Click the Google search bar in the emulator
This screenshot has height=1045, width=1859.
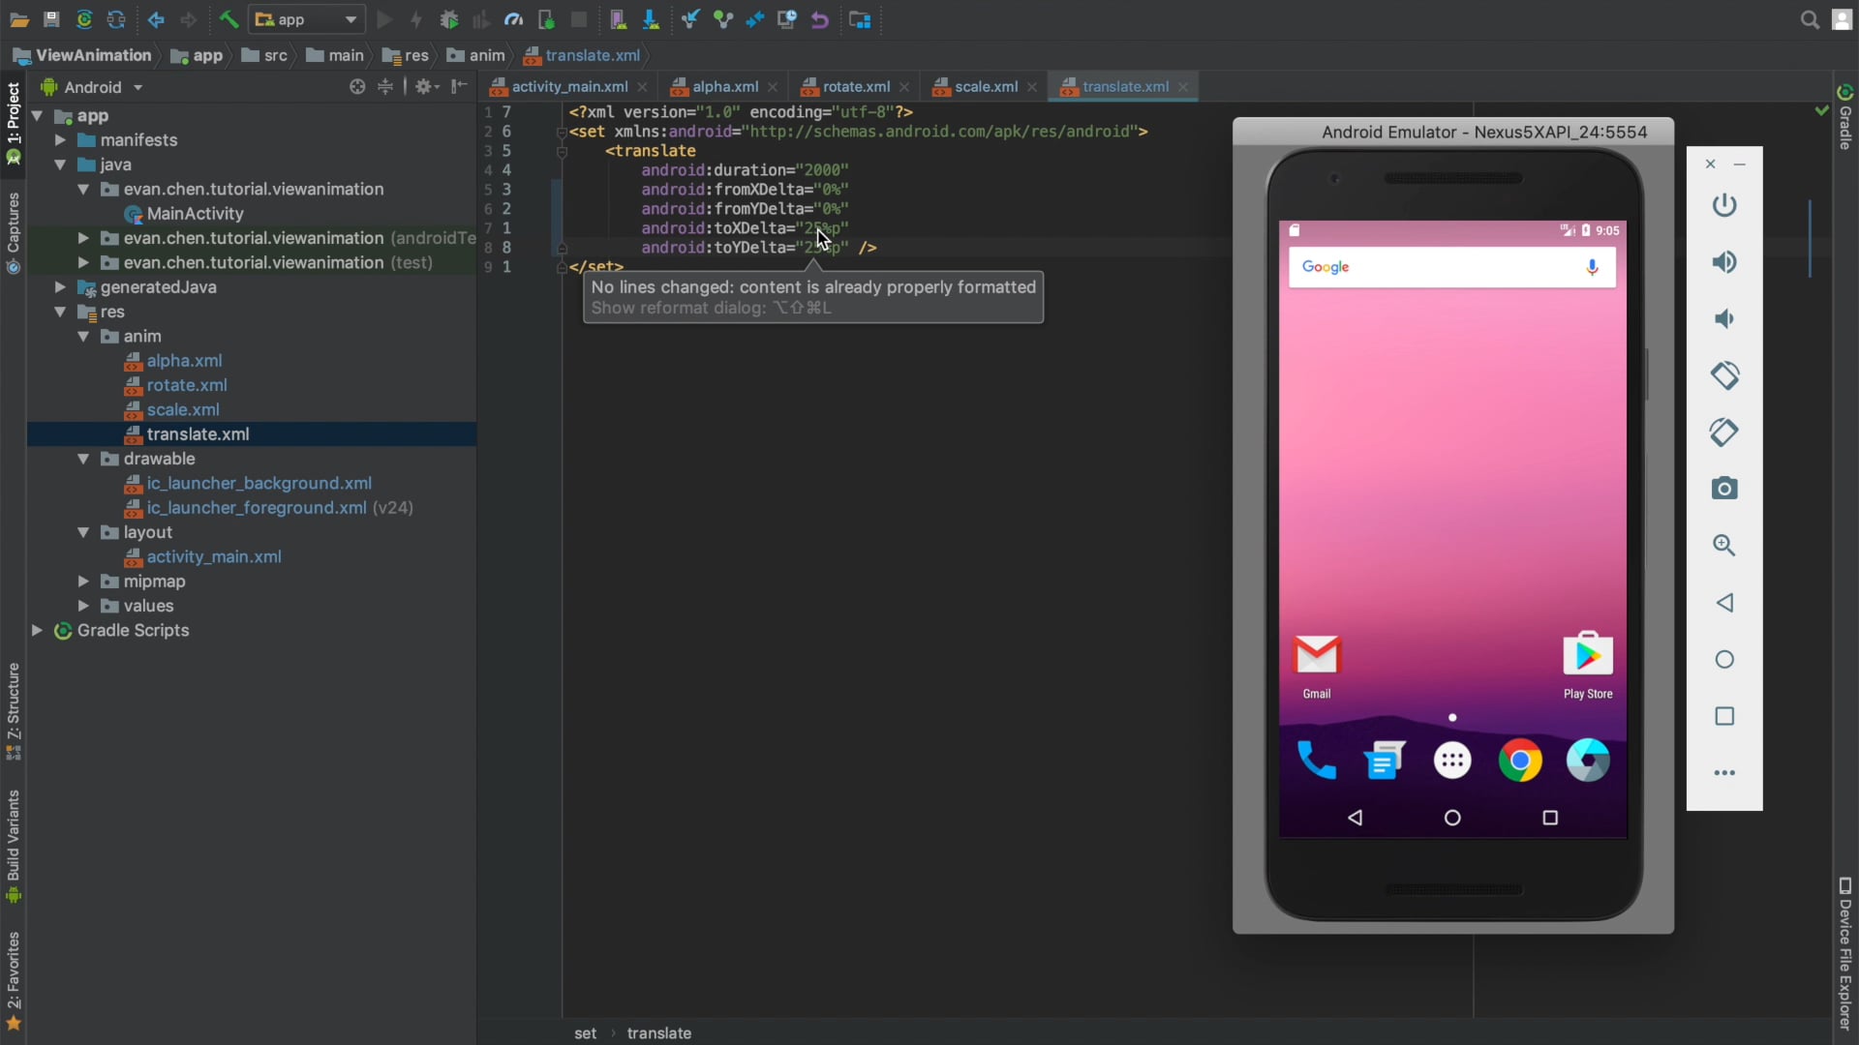1433,267
